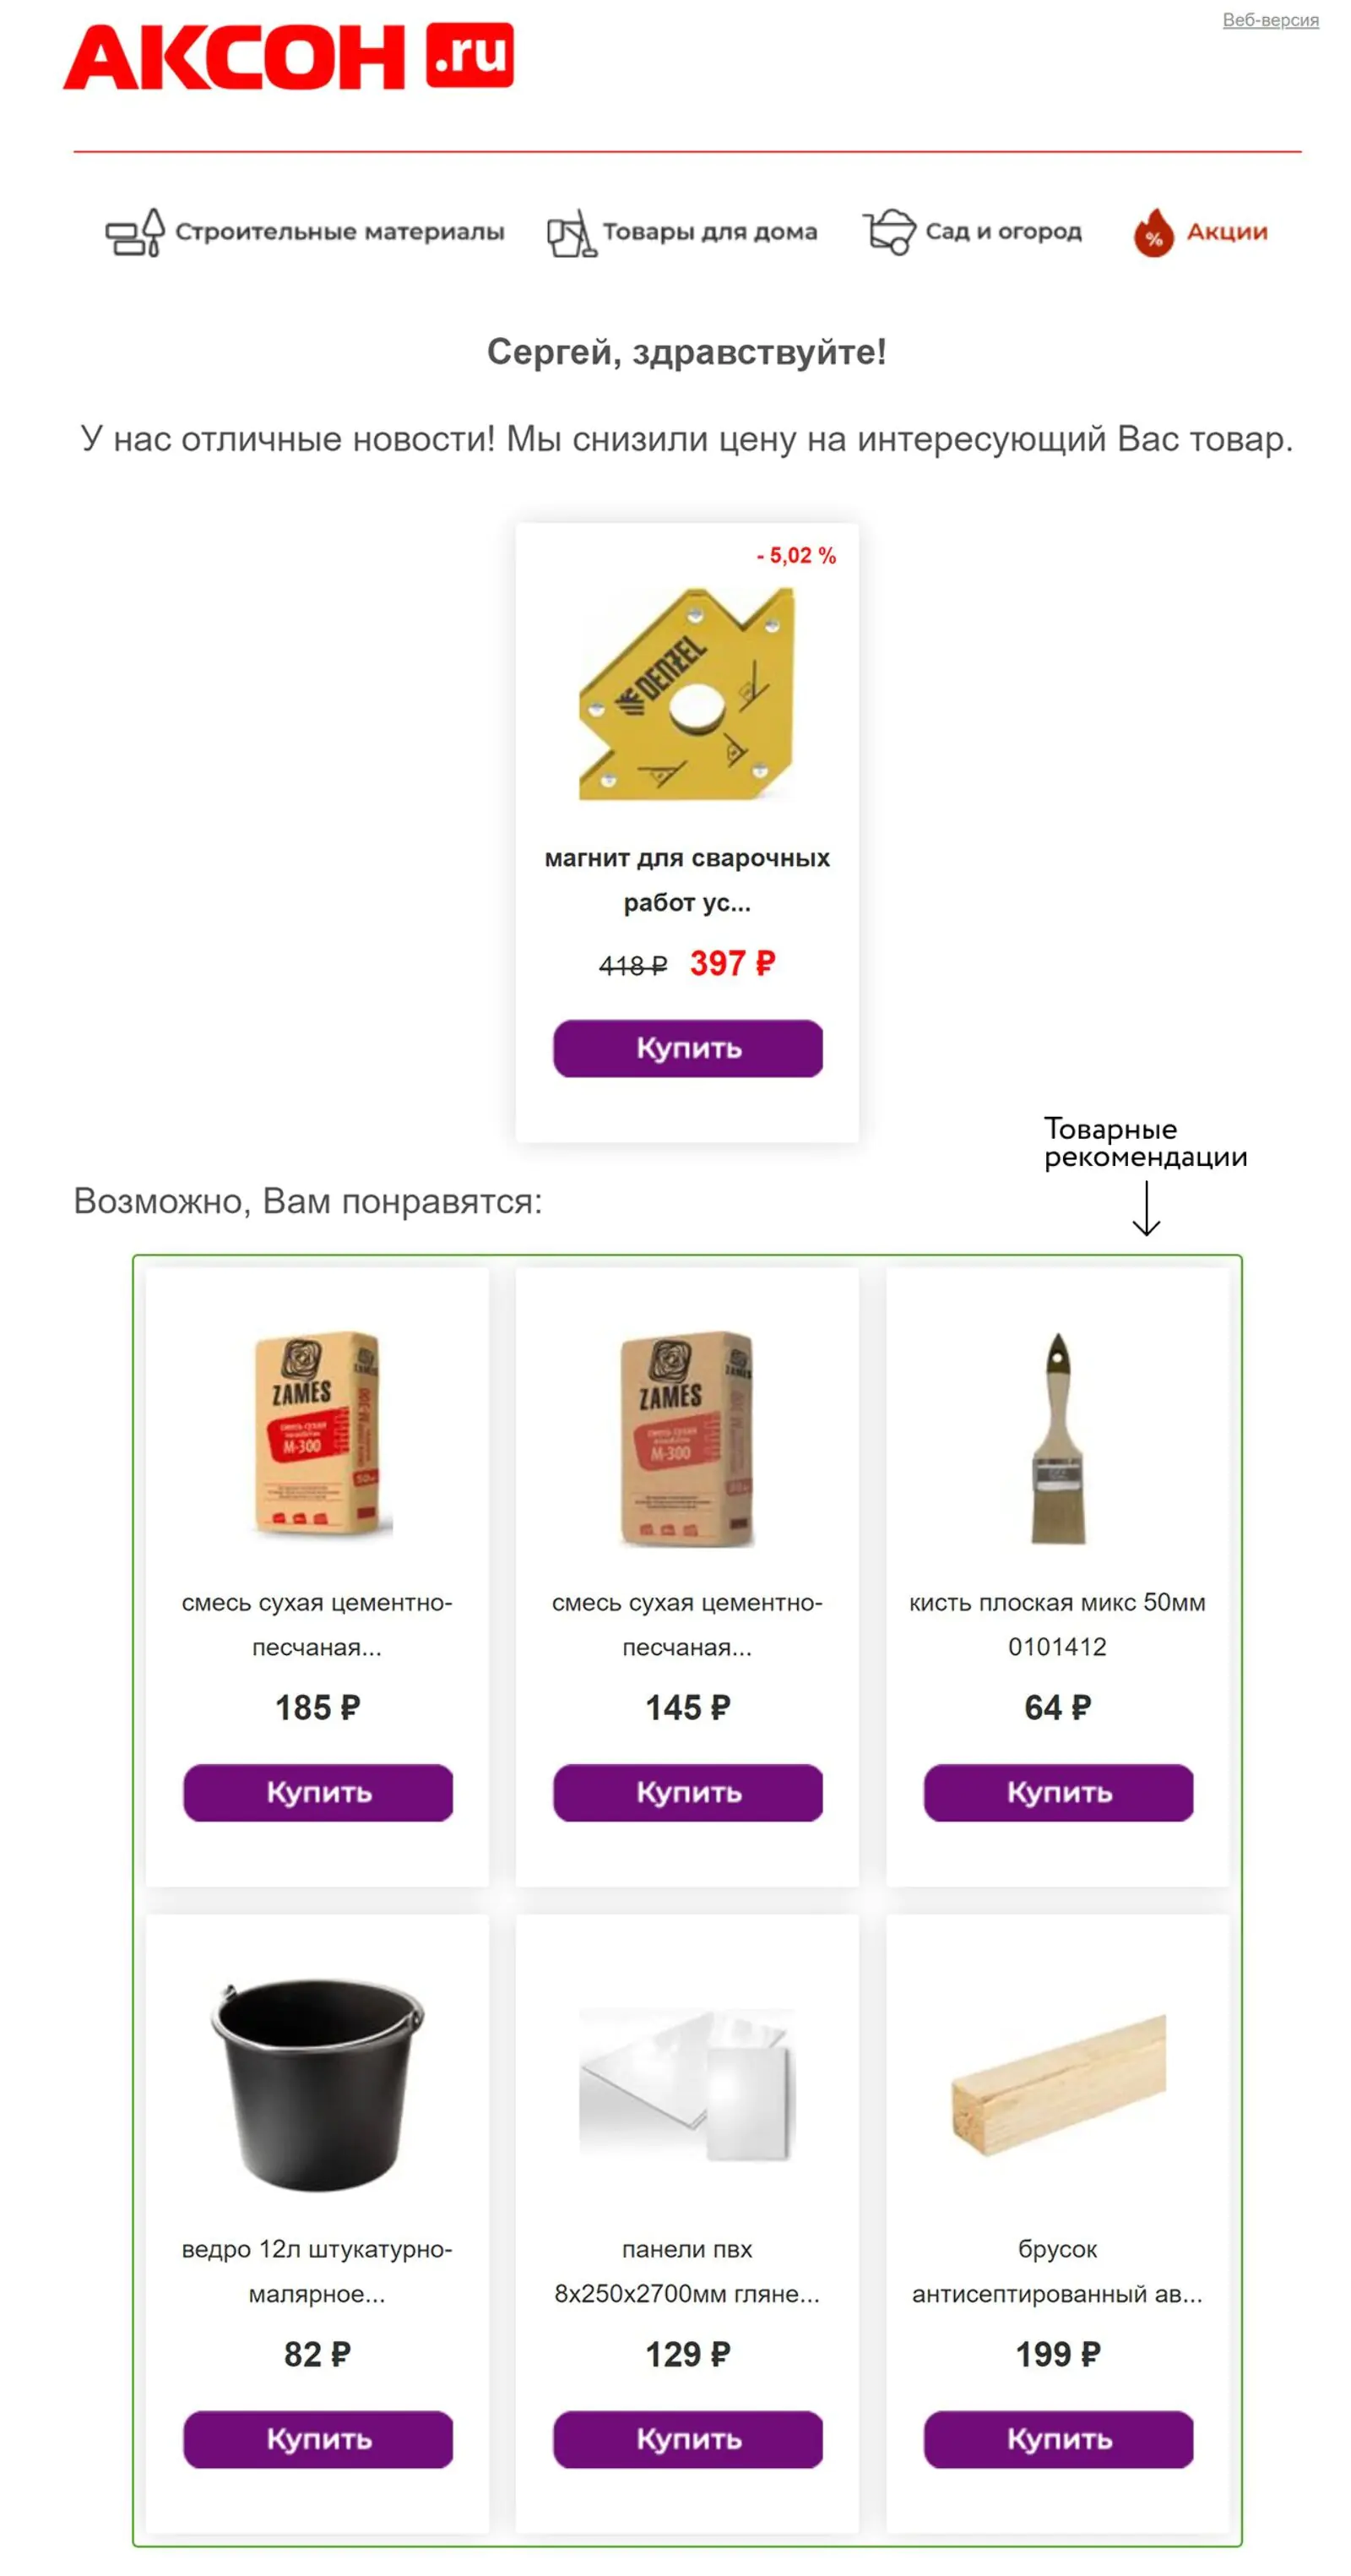Click the bricks and trowel building materials icon
This screenshot has width=1351, height=2576.
(133, 232)
